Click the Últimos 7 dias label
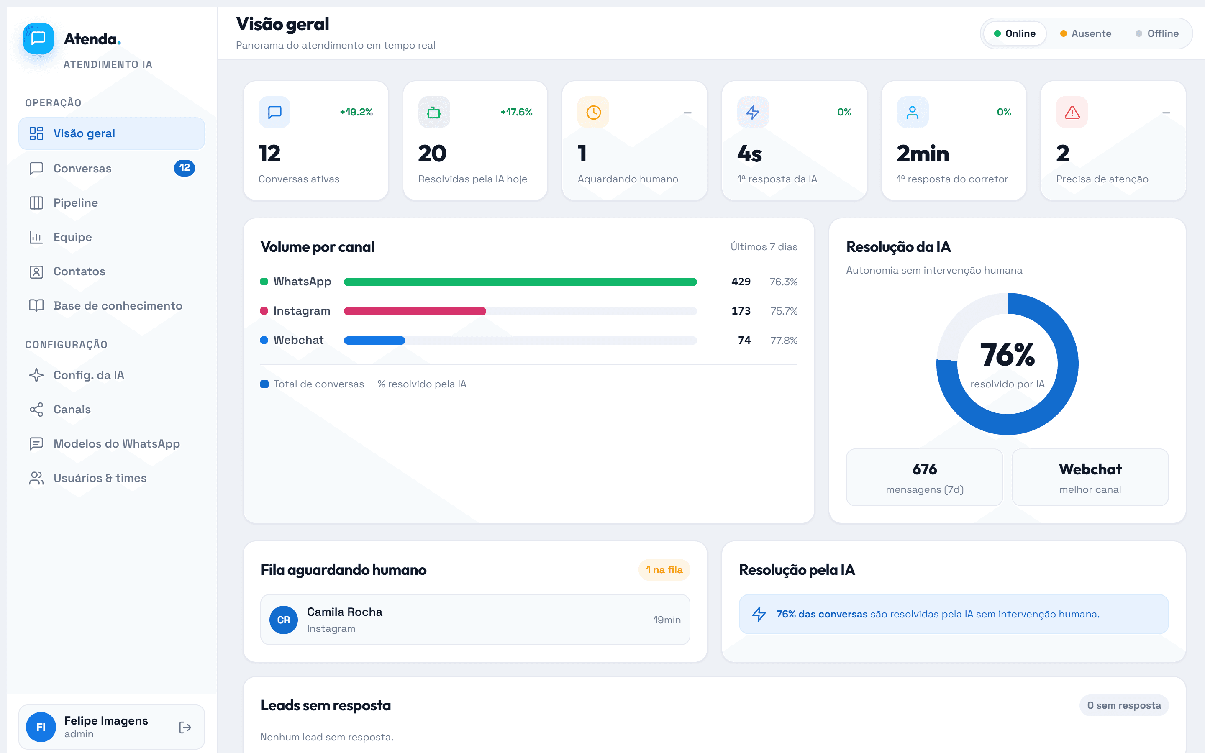Image resolution: width=1205 pixels, height=753 pixels. click(x=764, y=247)
